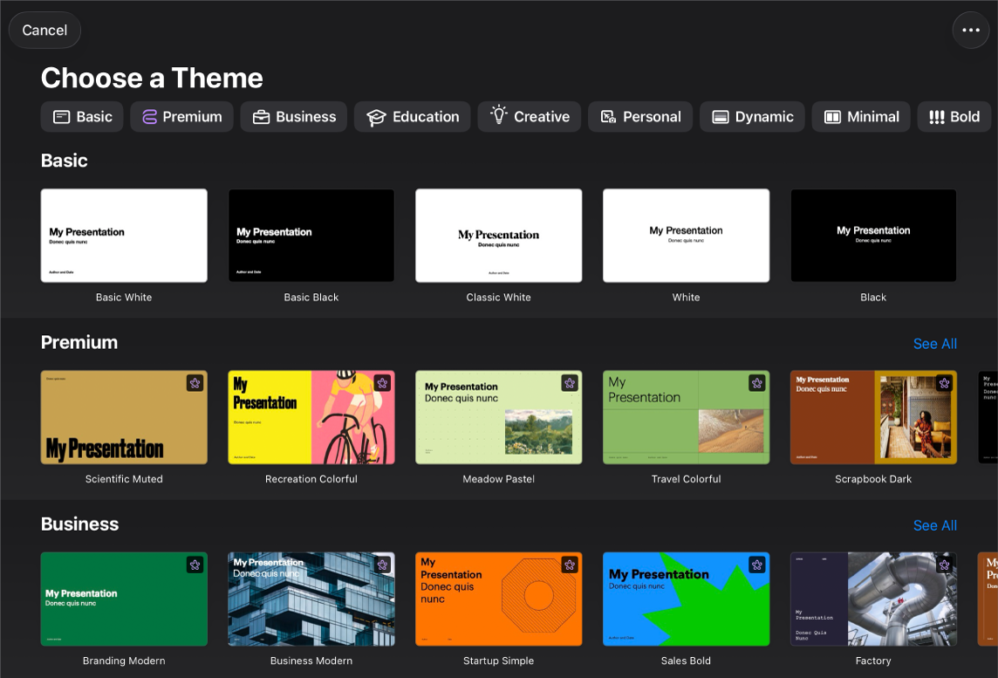998x678 pixels.
Task: See All Business themes
Action: point(934,525)
